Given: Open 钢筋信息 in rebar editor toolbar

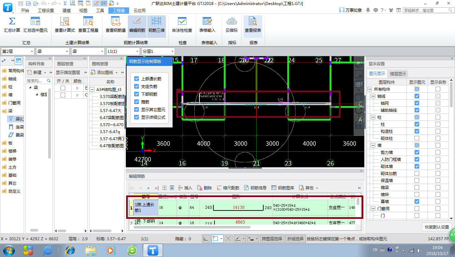Looking at the screenshot, I should click(x=255, y=188).
